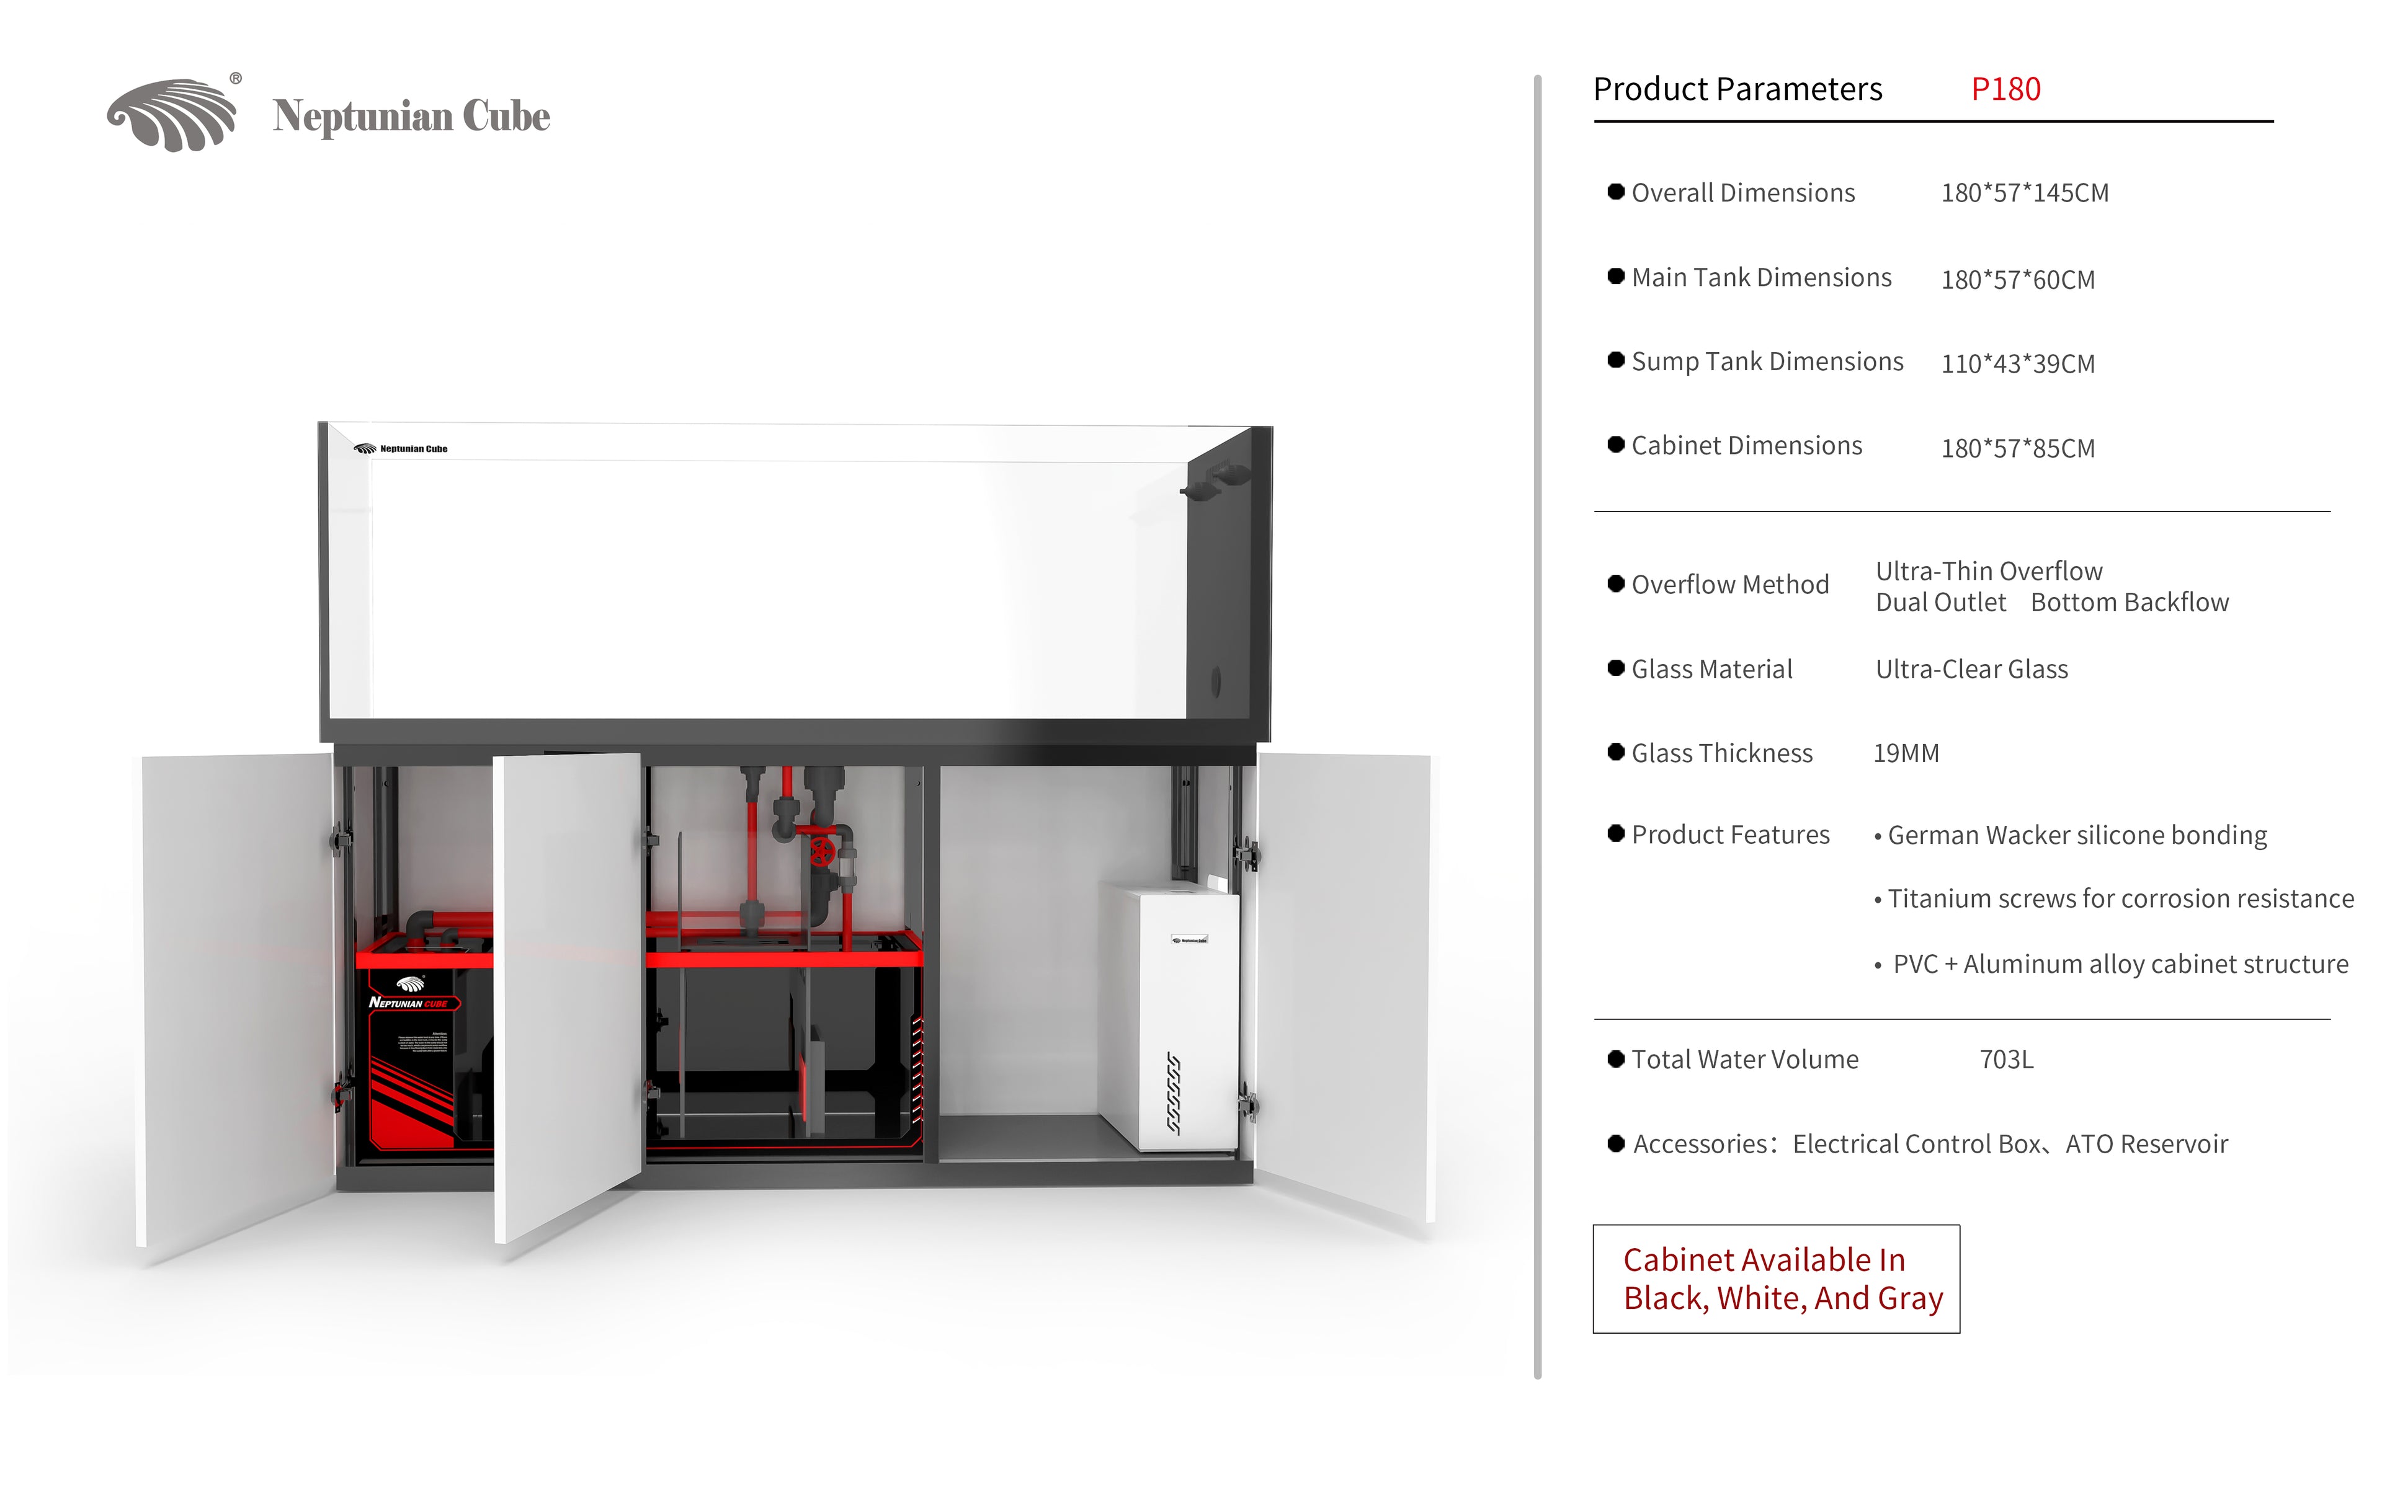Click the return nozzles inside the tank
The width and height of the screenshot is (2382, 1493).
tap(1215, 479)
